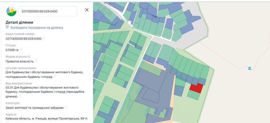270x123 pixels.
Task: Click the copy-link icon next to 'Копіювати посилання'
Action: [x=7, y=27]
